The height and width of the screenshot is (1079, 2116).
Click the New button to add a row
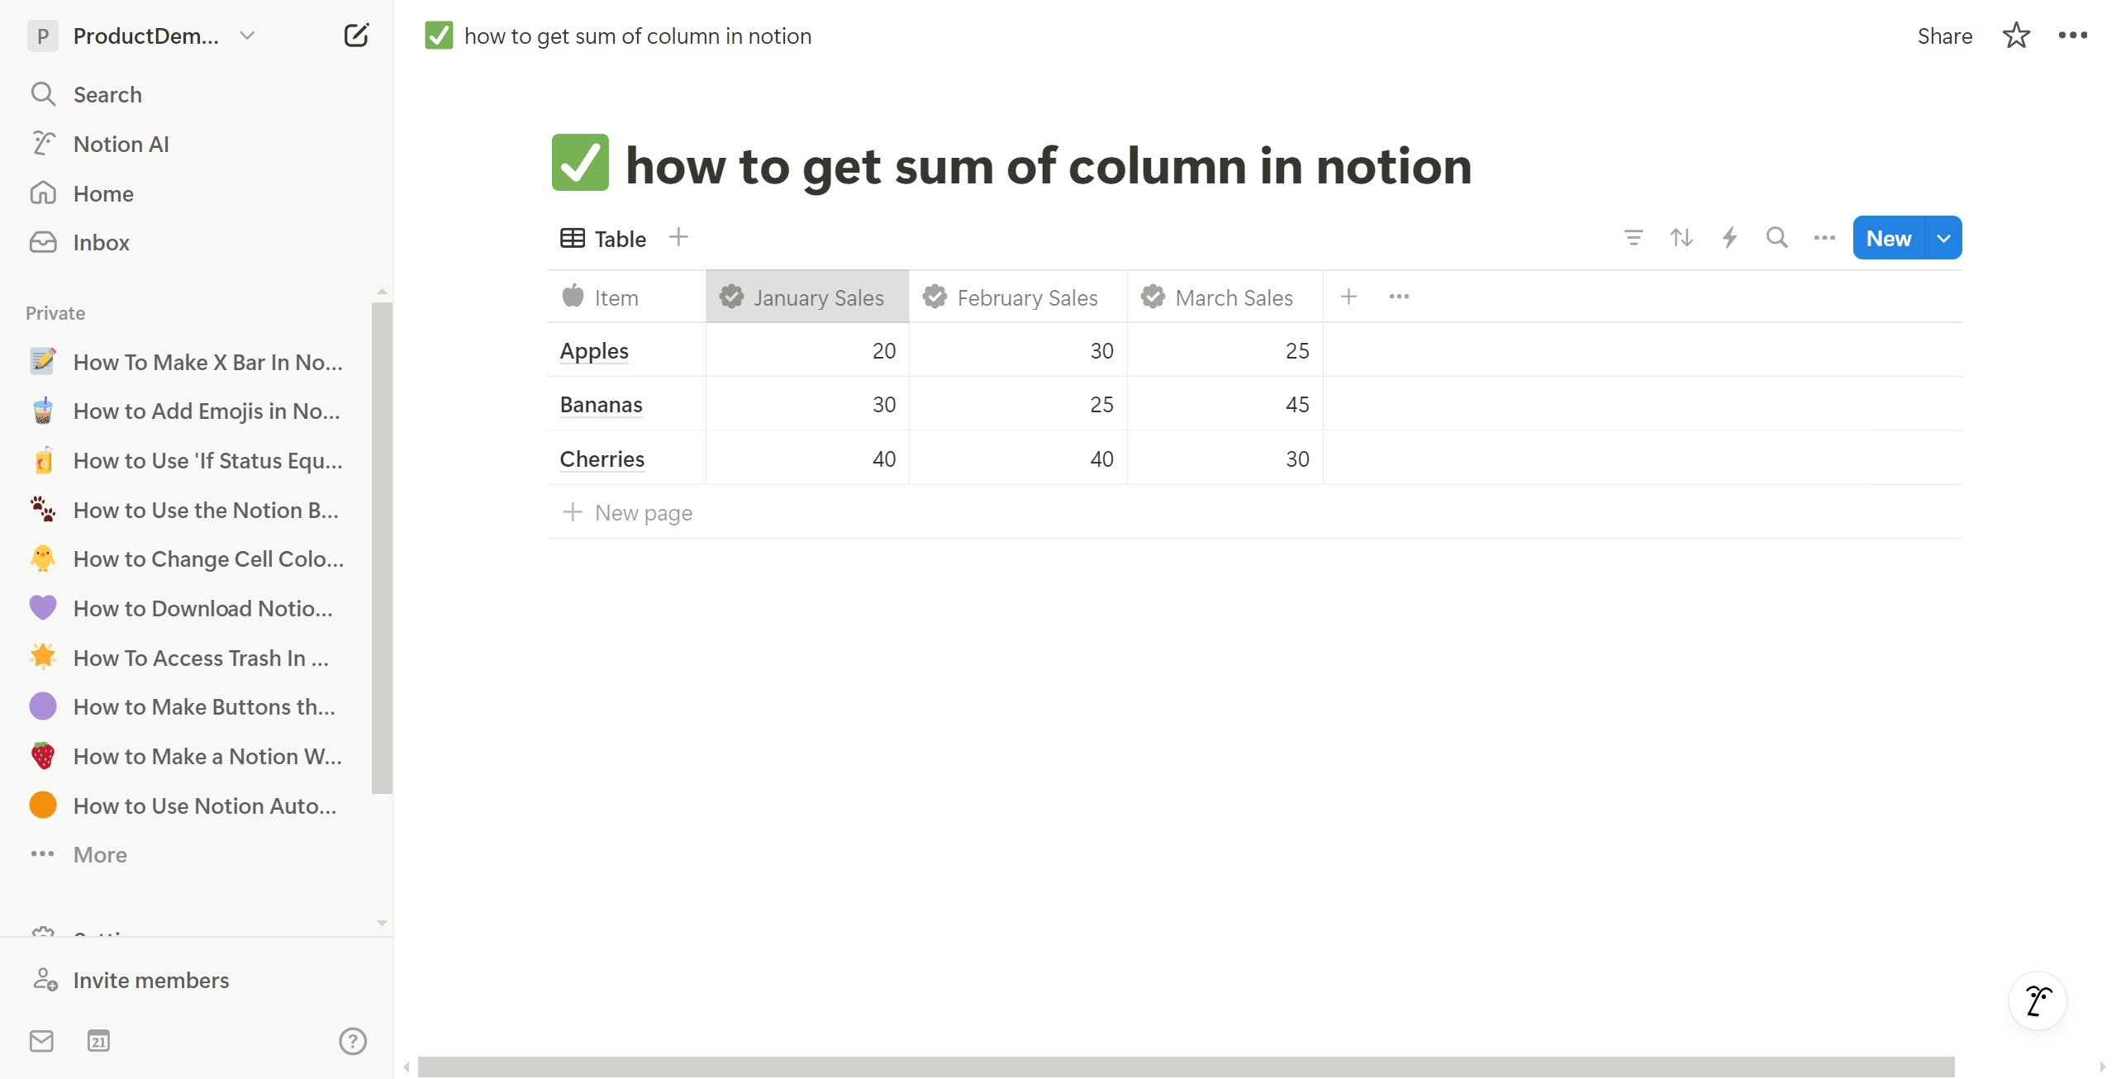point(1889,238)
